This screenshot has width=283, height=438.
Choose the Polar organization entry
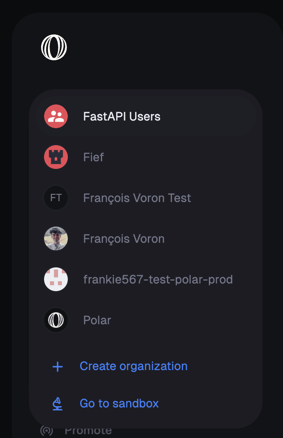pos(146,320)
